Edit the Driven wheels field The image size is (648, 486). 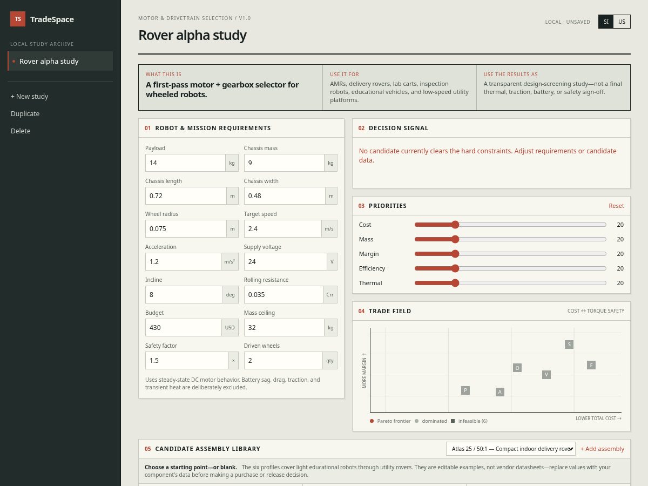pyautogui.click(x=283, y=361)
